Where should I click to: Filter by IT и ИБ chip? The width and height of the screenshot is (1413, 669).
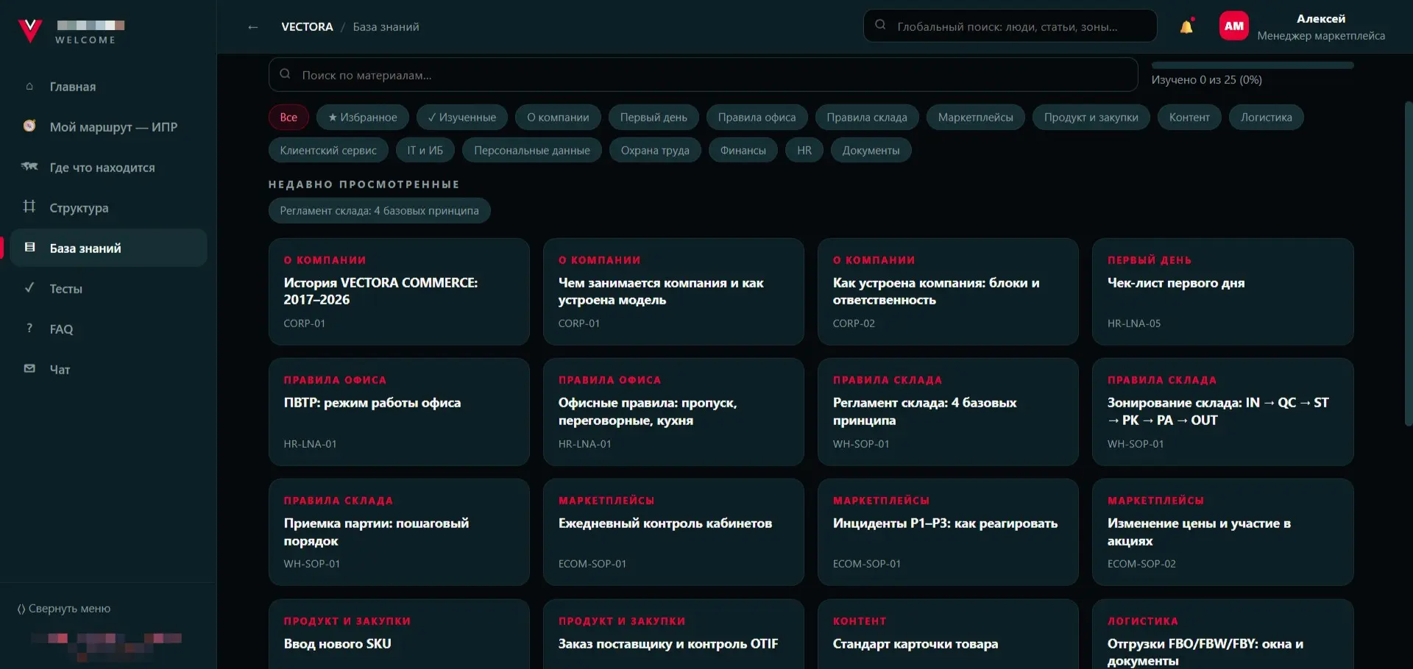[x=425, y=150]
